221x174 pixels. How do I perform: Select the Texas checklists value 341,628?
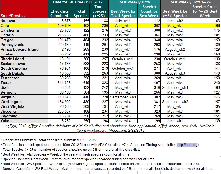tap(60, 83)
